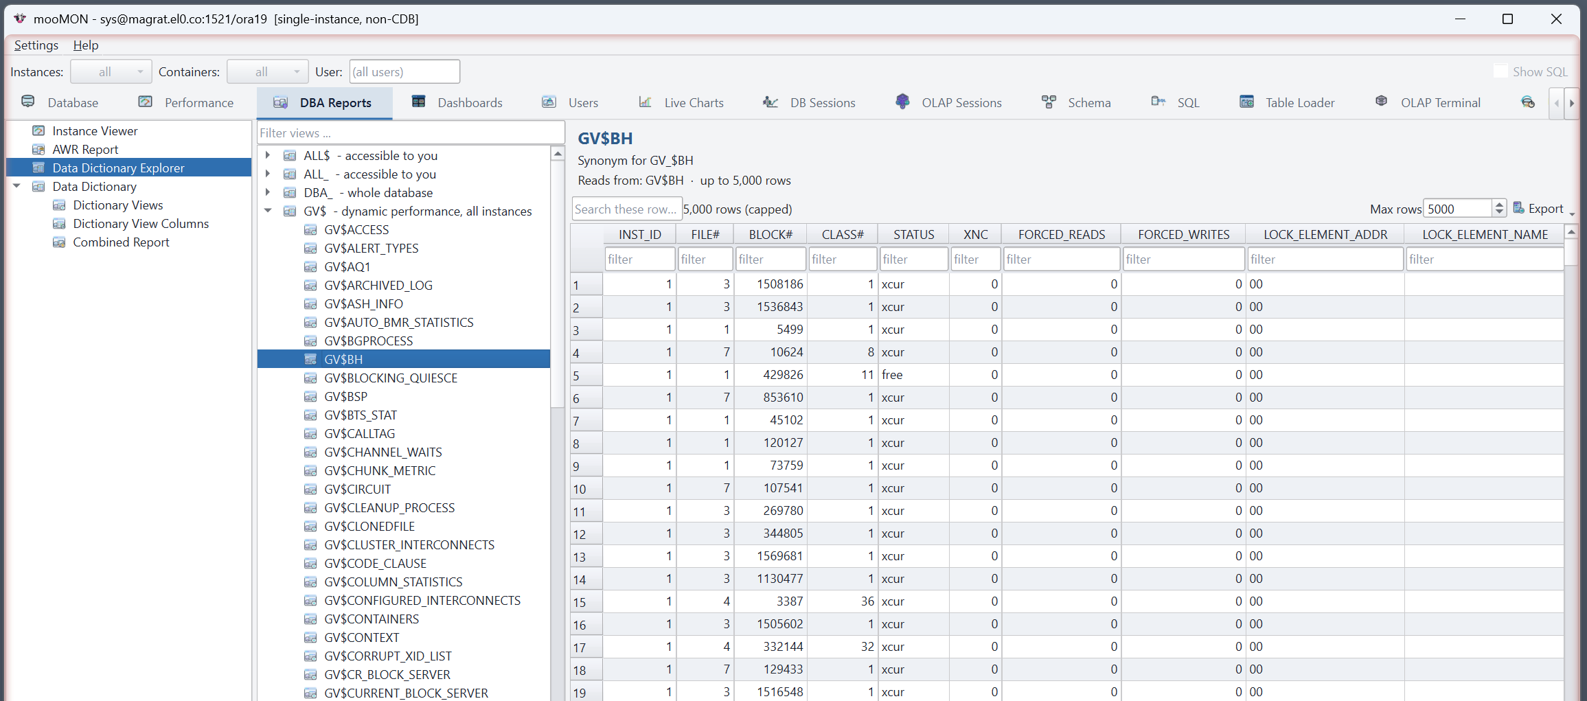The image size is (1587, 701).
Task: Click the data grid scrollbar up arrow
Action: coord(1571,232)
